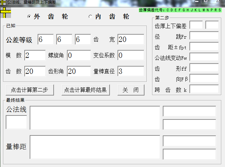Image resolution: width=225 pixels, height=167 pixels.
Task: Focus the 量棒直径 input field
Action: [131, 71]
